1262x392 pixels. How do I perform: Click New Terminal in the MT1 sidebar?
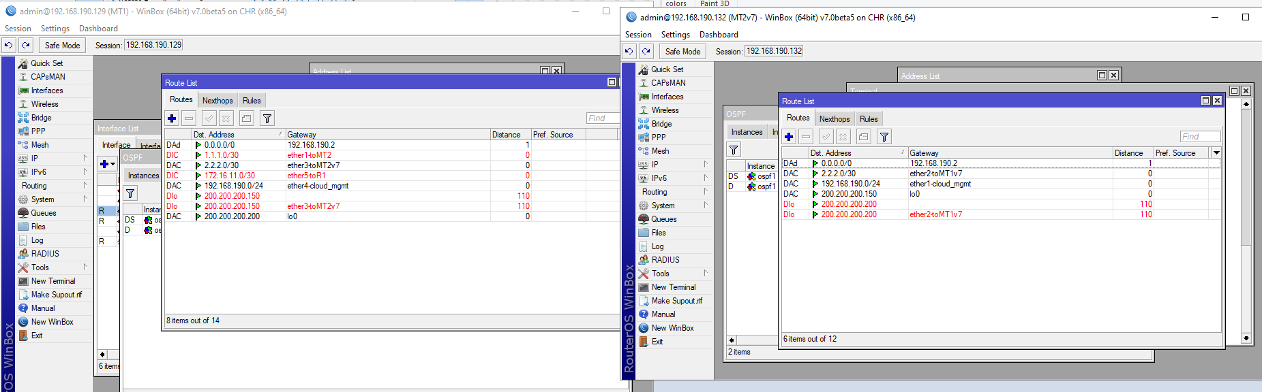coord(52,281)
